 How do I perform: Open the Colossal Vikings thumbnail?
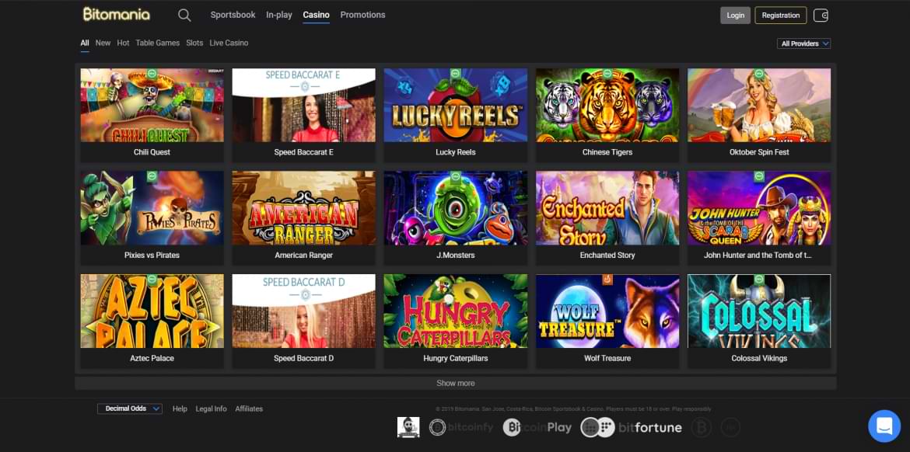[x=759, y=311]
